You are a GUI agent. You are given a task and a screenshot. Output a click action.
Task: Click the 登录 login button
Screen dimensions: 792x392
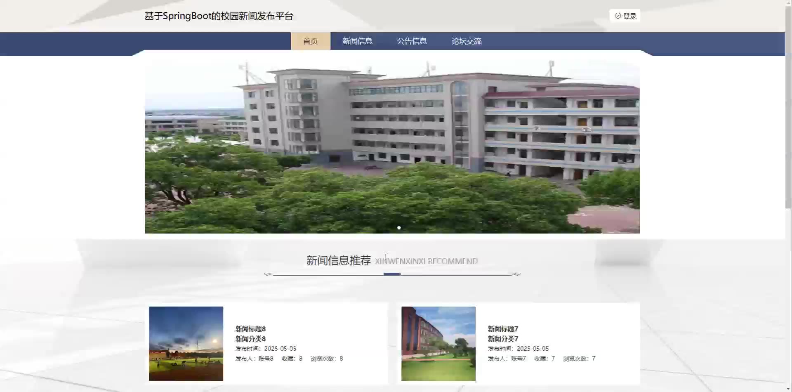625,16
